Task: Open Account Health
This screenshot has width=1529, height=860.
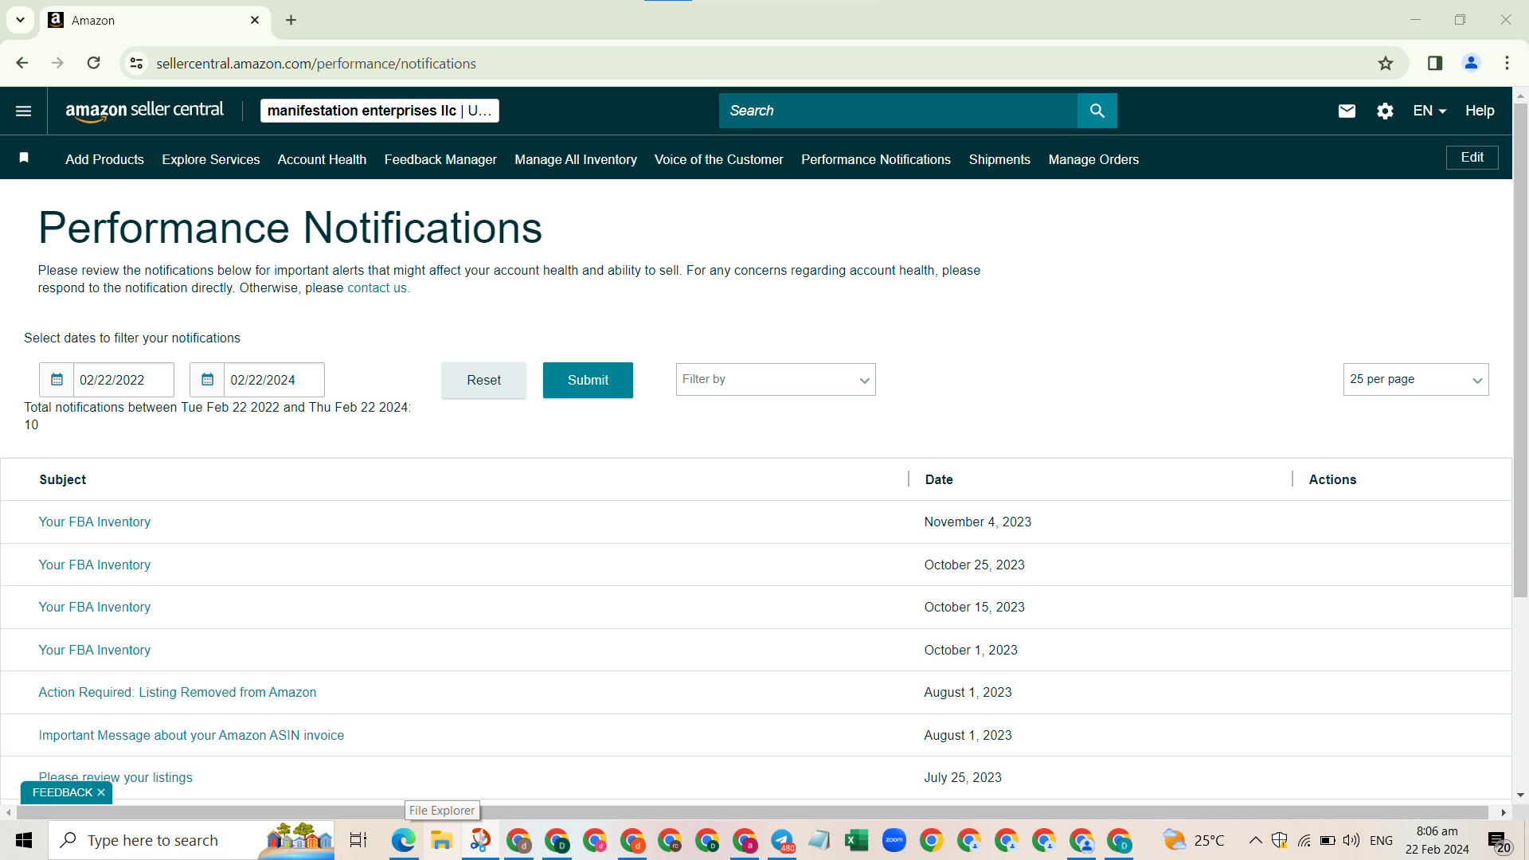Action: [x=322, y=159]
